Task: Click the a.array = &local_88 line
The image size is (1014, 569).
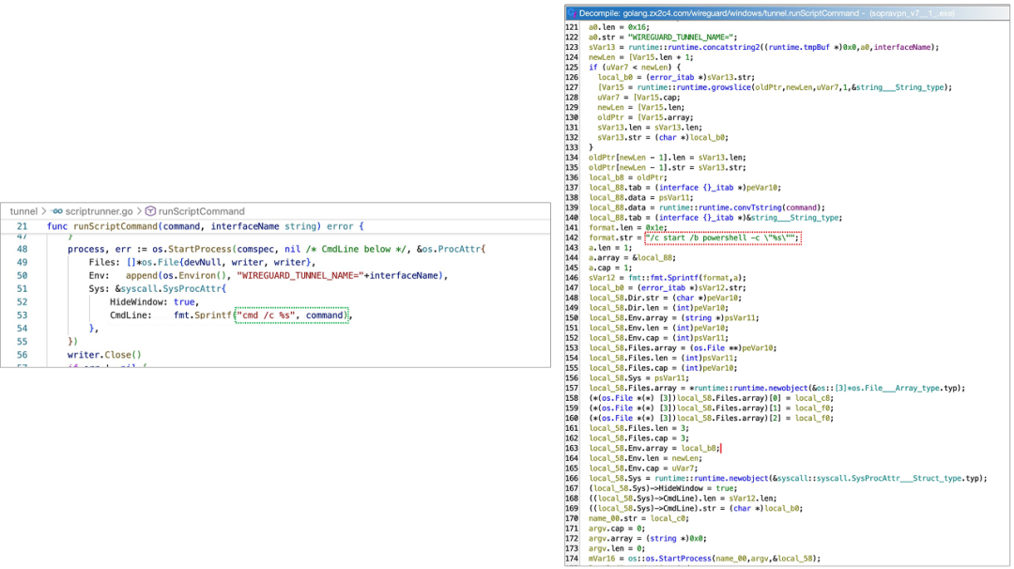Action: coord(632,257)
